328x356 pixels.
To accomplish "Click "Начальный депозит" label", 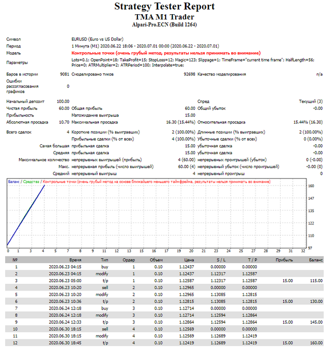I will click(25, 102).
